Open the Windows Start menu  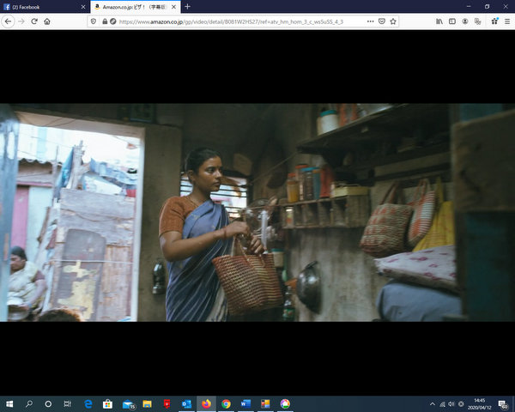point(9,403)
